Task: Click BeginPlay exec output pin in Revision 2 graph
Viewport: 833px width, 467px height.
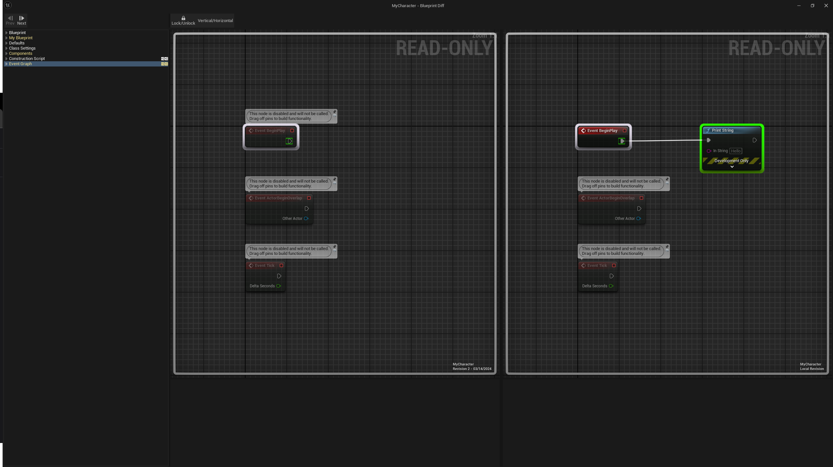Action: (289, 141)
